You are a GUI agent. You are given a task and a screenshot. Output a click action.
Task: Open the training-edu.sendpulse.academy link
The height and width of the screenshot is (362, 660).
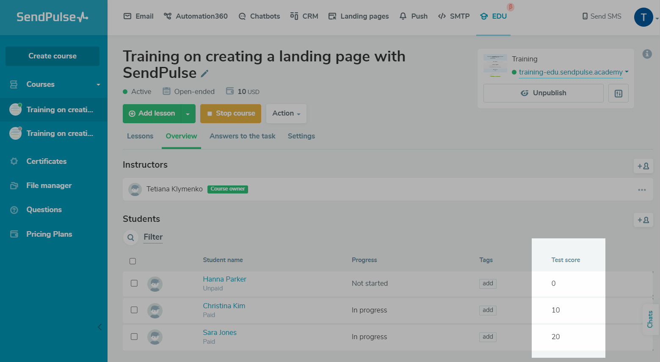[571, 72]
